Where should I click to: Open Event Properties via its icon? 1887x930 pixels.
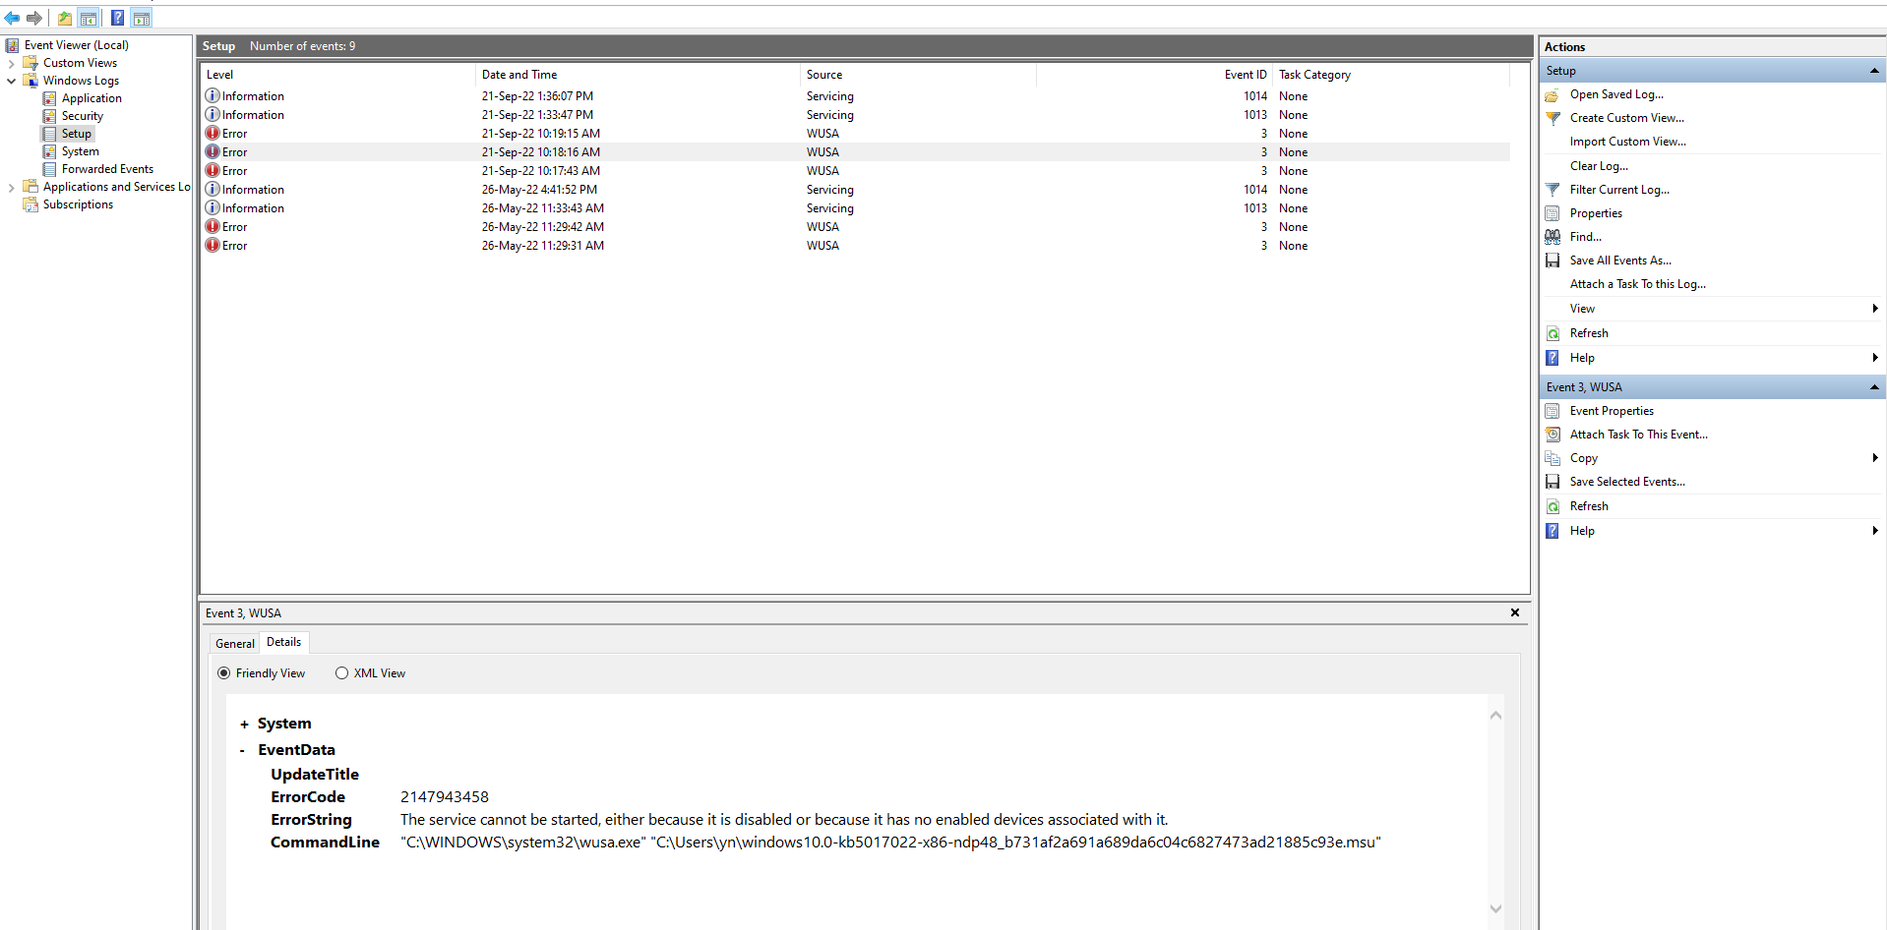[x=1552, y=410]
